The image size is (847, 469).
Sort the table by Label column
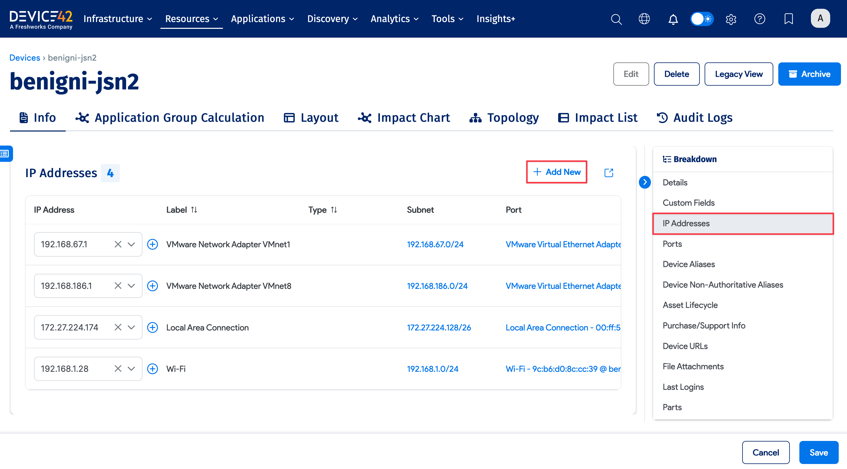(194, 210)
